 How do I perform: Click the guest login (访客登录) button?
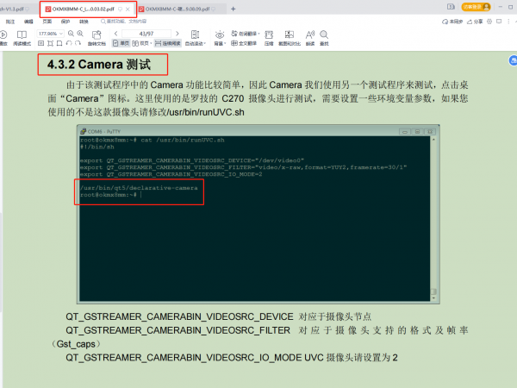coord(474,6)
